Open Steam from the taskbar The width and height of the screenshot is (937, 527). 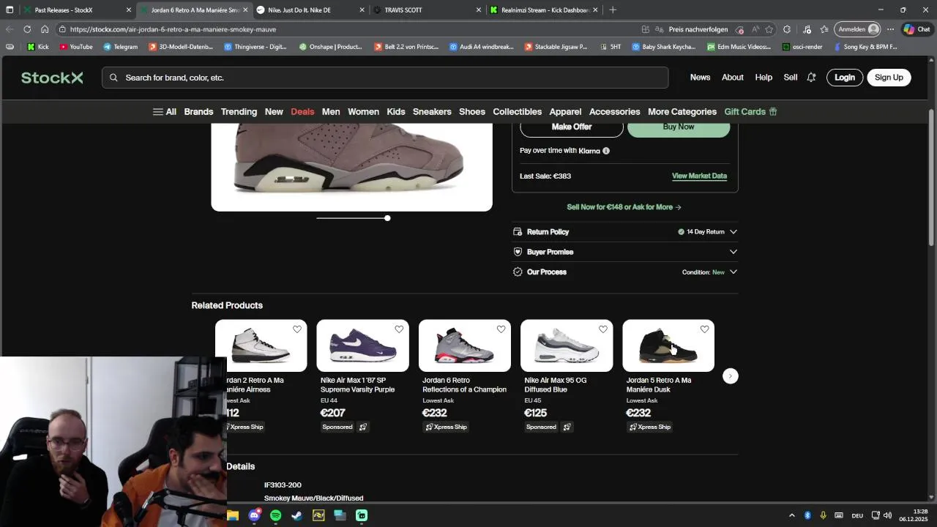(x=296, y=515)
